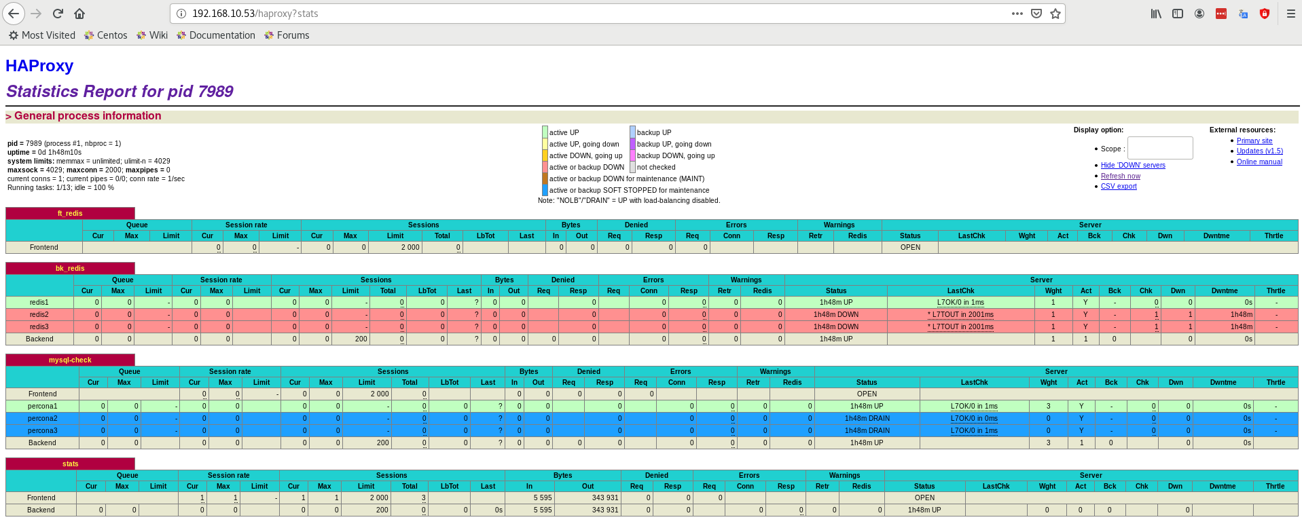
Task: Open the Wiki bookmark
Action: 151,35
